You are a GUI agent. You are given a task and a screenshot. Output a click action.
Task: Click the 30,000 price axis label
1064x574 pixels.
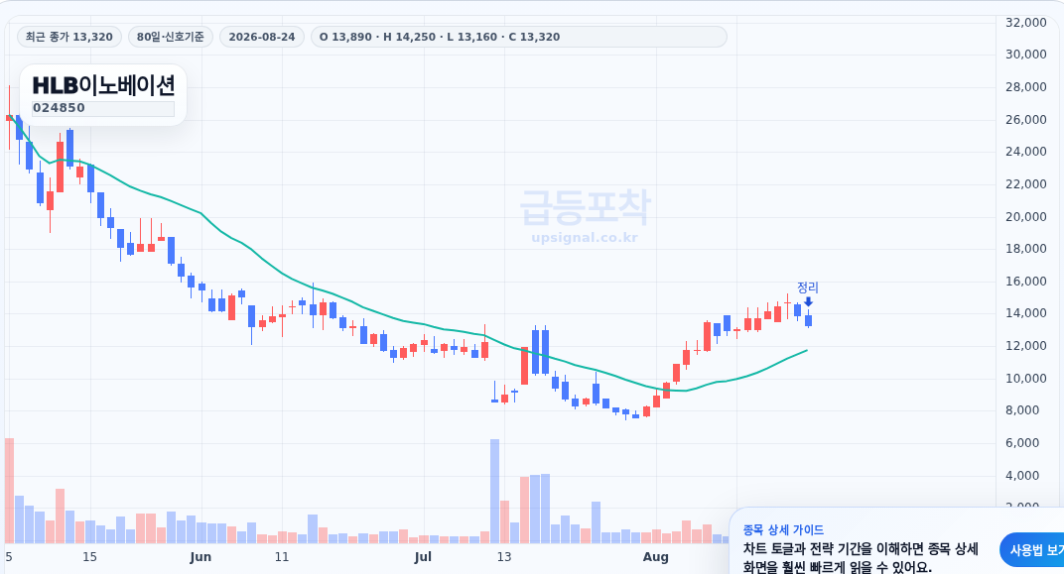1026,55
